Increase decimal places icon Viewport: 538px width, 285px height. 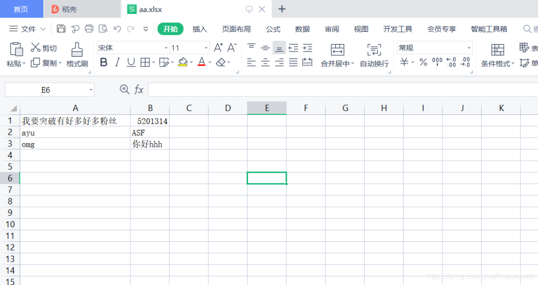click(451, 62)
